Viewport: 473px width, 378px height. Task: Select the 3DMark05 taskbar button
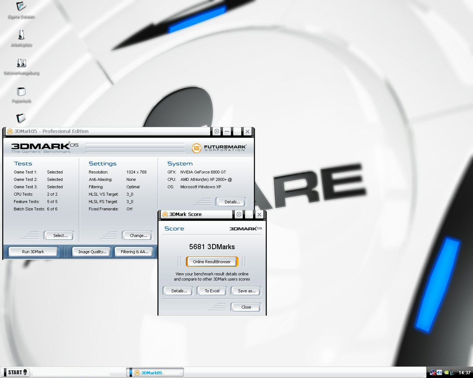(155, 372)
